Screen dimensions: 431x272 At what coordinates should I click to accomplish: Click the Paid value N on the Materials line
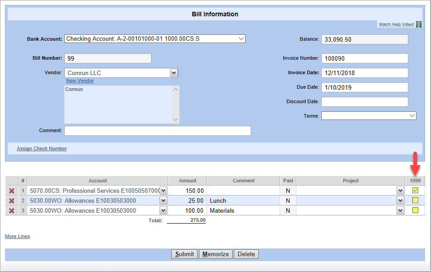click(288, 210)
